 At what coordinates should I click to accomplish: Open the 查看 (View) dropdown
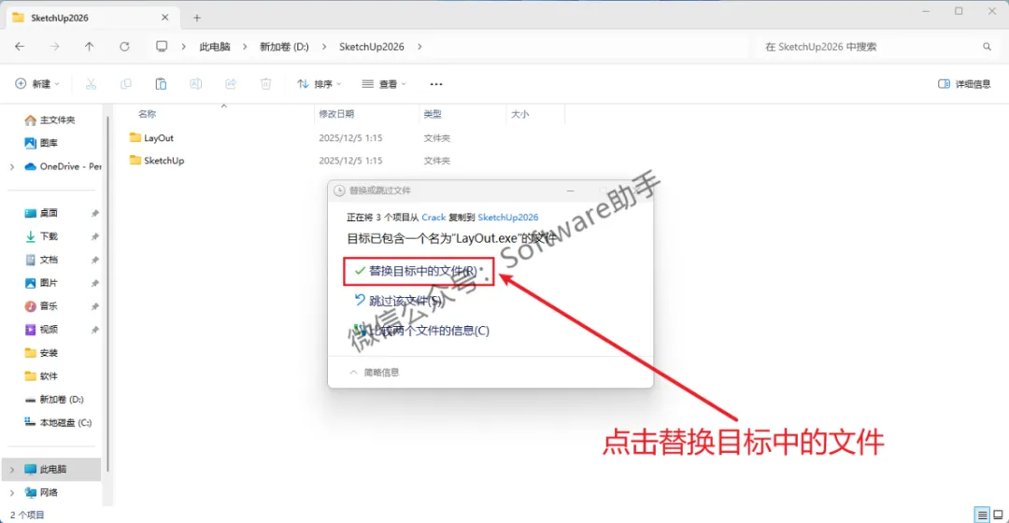pos(384,84)
